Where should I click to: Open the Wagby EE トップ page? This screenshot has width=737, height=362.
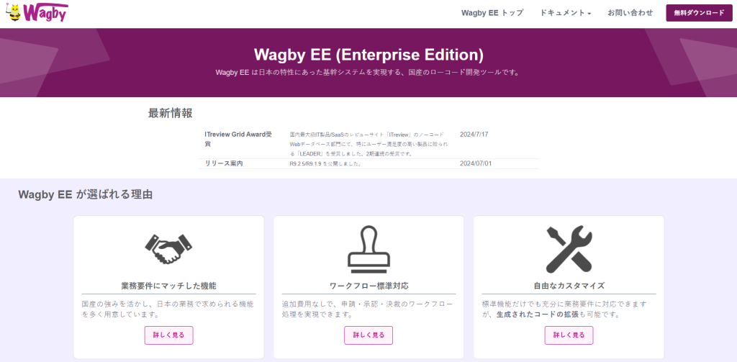point(492,13)
